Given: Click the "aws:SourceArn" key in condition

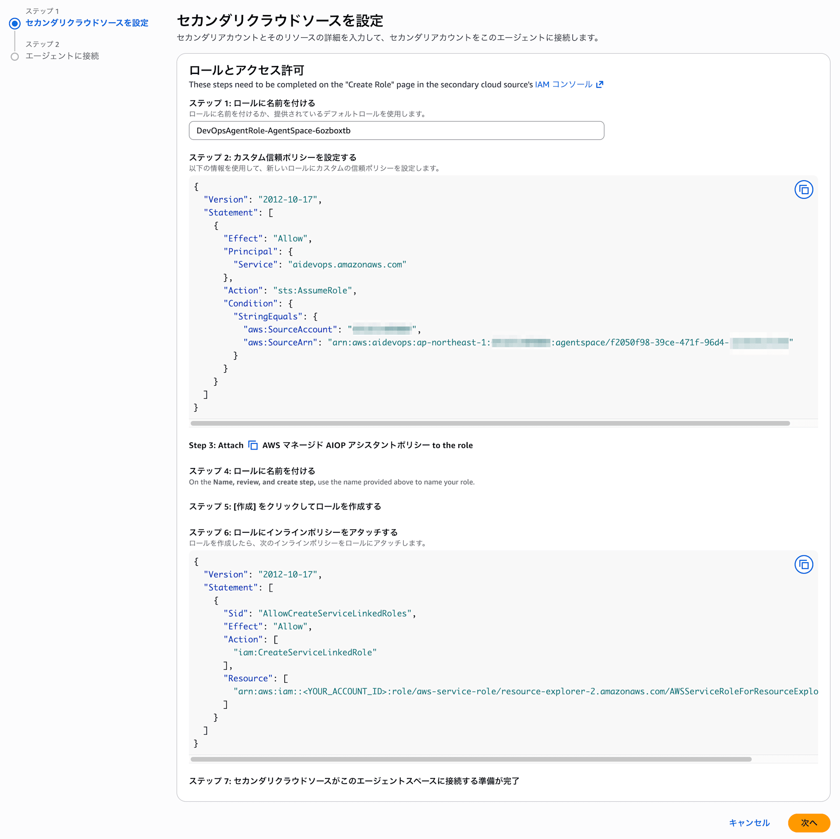Looking at the screenshot, I should coord(280,342).
